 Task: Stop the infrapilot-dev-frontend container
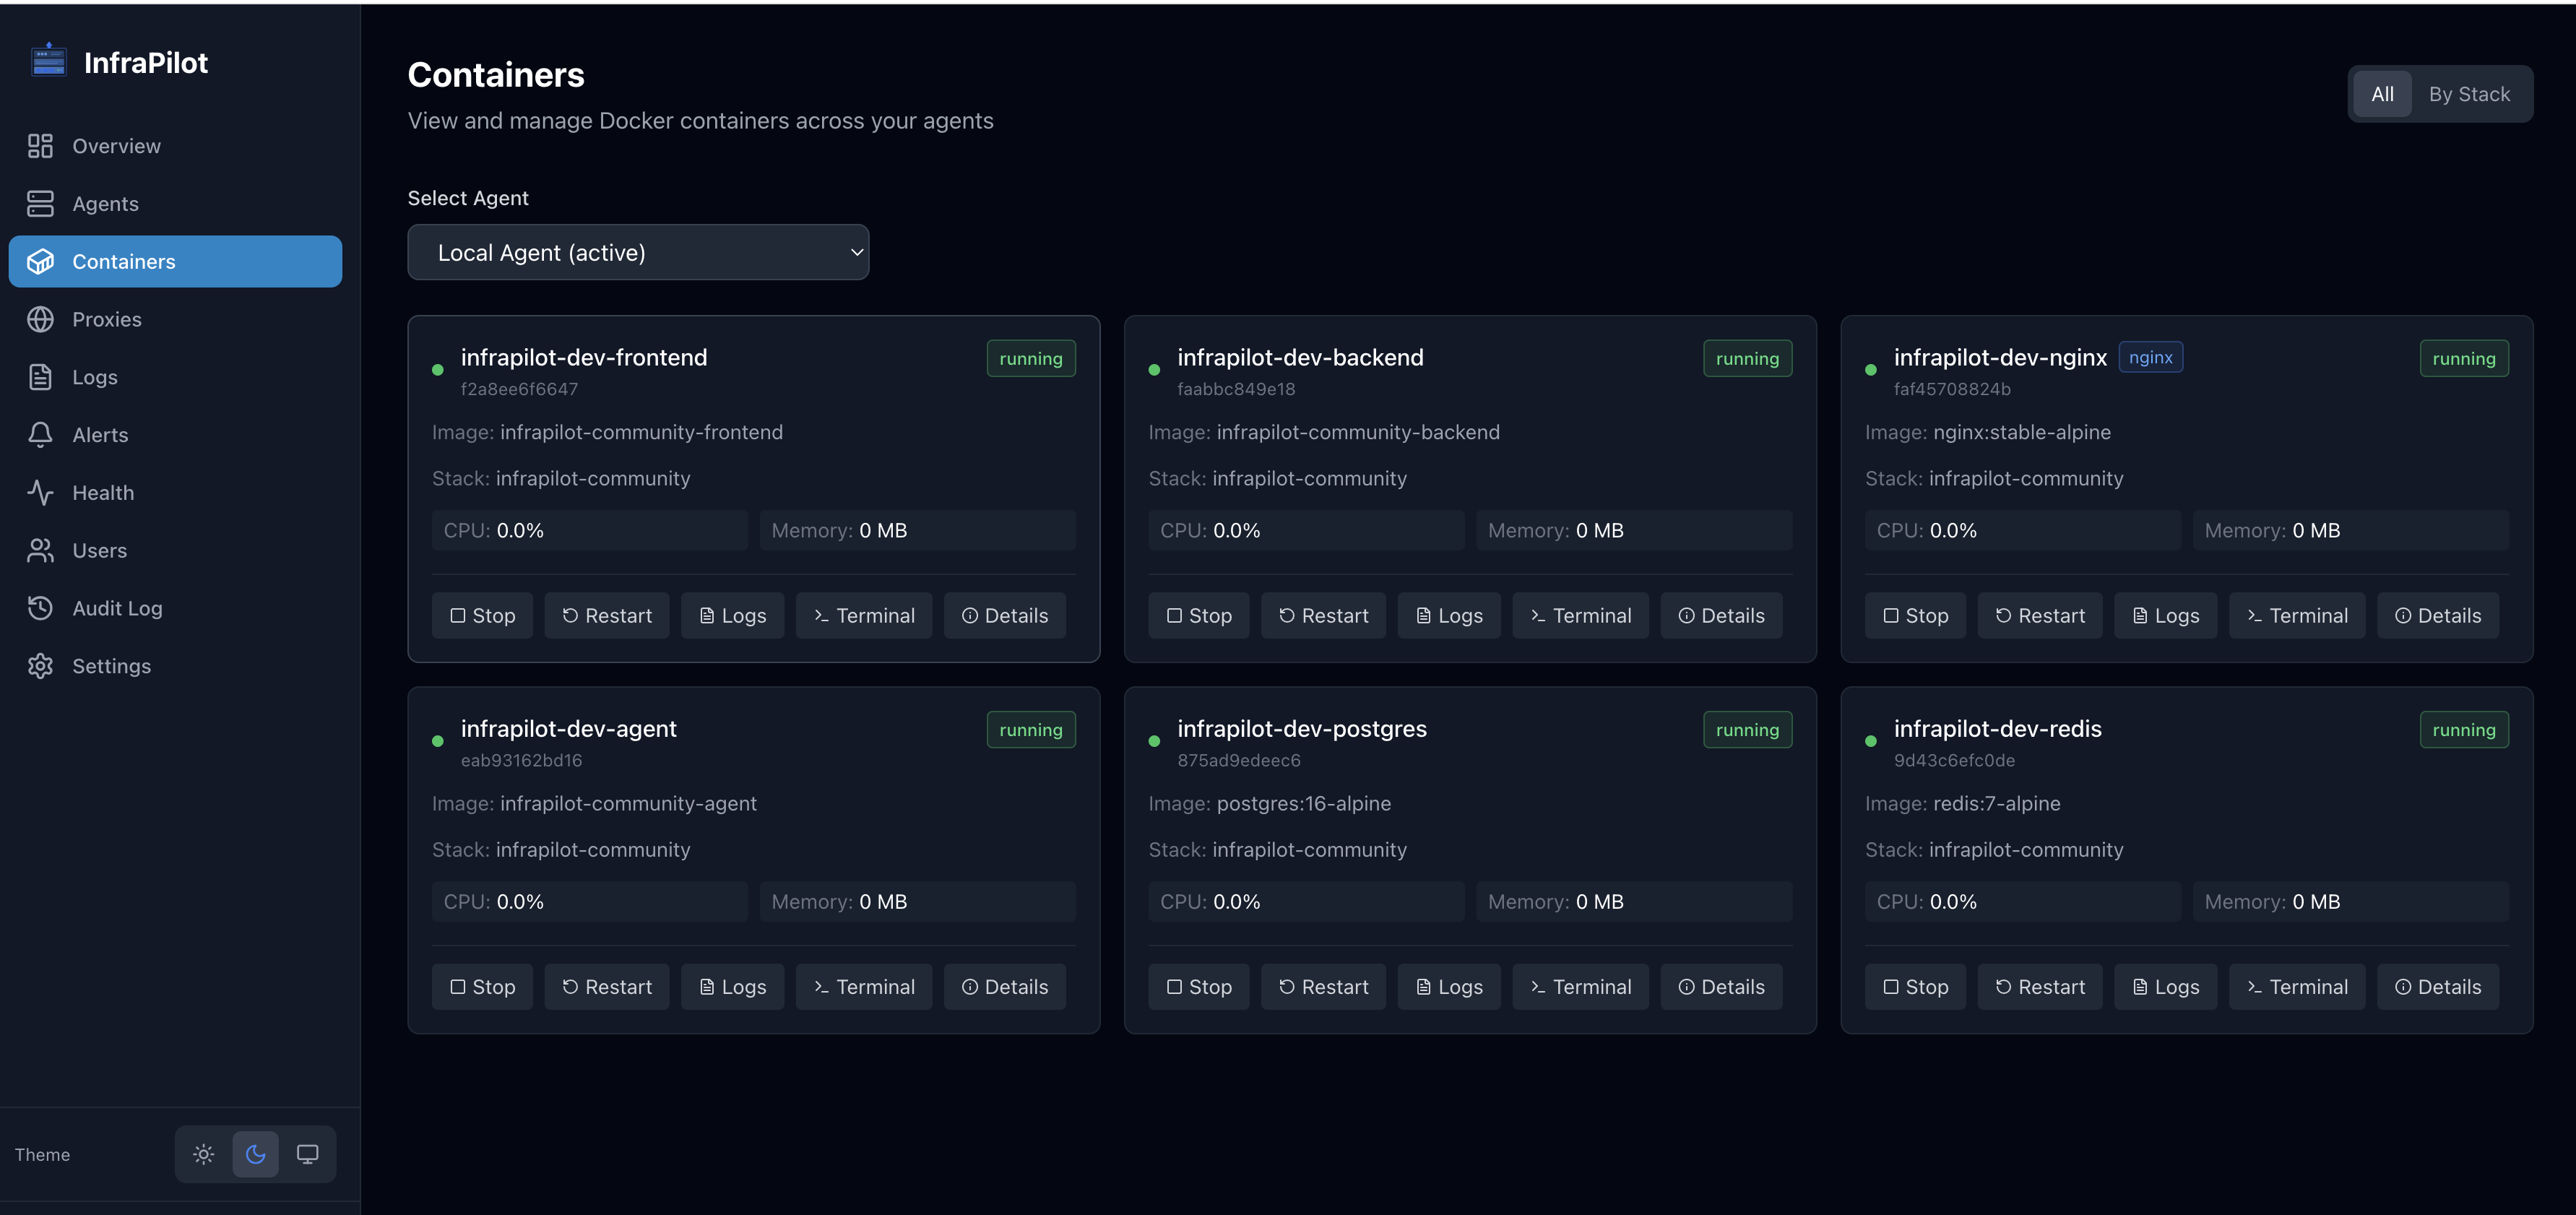click(482, 615)
